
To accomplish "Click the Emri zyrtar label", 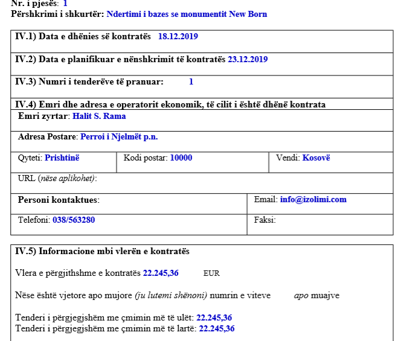I will coord(44,116).
